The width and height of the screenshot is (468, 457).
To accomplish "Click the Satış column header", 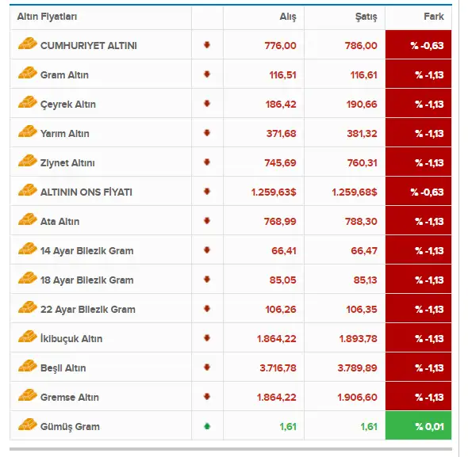I will pyautogui.click(x=366, y=17).
